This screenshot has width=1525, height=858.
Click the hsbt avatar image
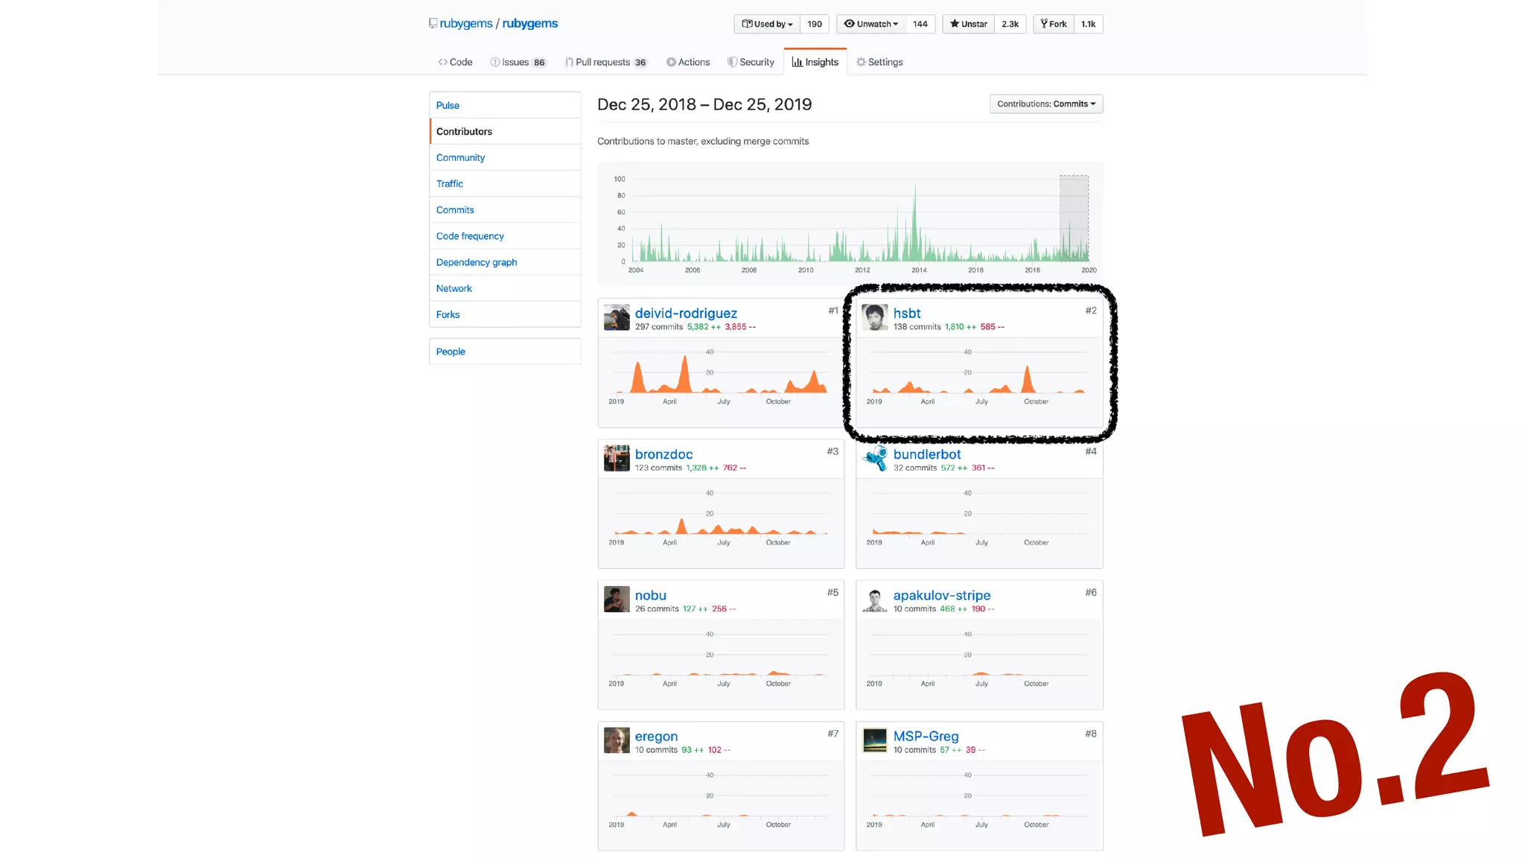[874, 317]
